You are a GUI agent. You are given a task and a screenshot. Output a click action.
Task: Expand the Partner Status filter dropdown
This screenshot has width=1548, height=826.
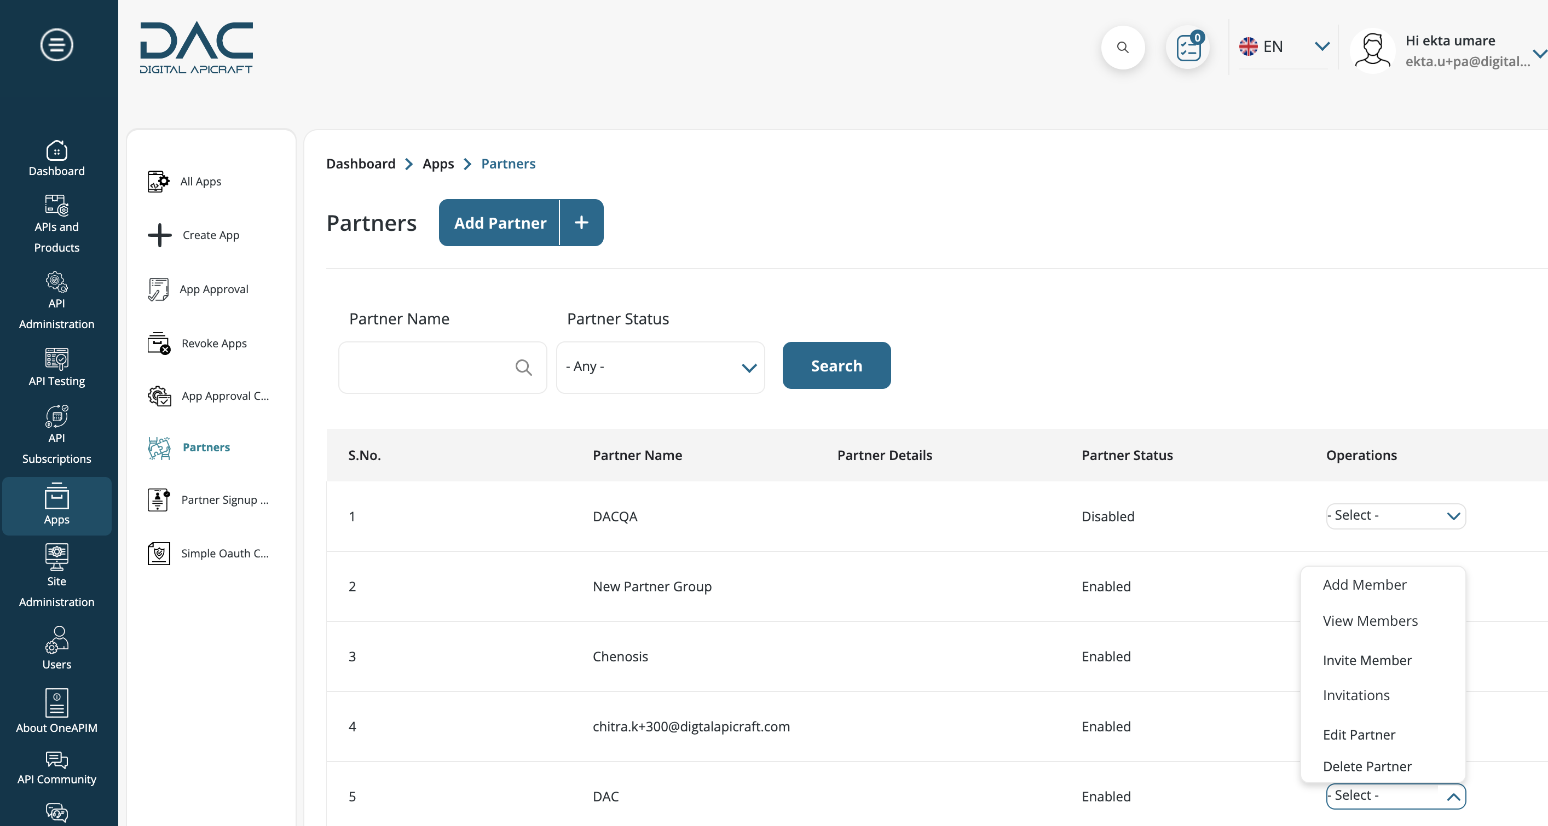(x=660, y=365)
